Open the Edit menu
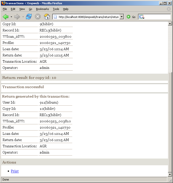The image size is (173, 183). [13, 9]
